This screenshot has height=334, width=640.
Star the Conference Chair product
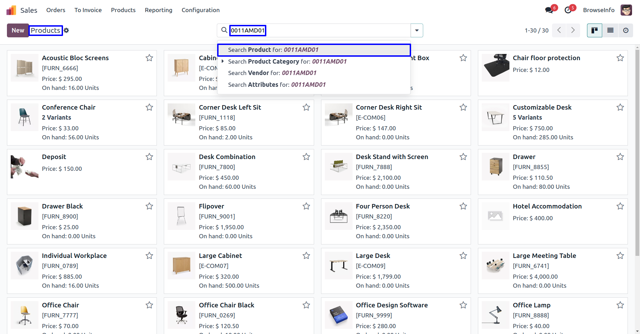point(149,107)
